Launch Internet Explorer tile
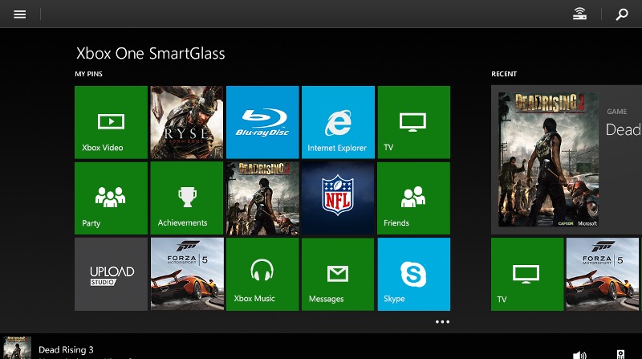The height and width of the screenshot is (359, 642). pos(338,122)
